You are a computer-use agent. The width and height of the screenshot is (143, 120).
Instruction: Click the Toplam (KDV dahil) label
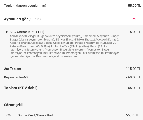tap(21, 88)
